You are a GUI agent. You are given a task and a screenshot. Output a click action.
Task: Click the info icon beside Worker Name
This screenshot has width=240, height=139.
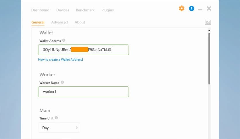click(x=62, y=82)
